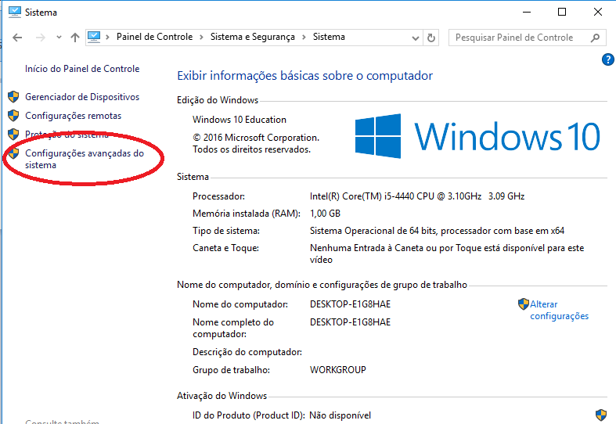Select the processor value Intel Core i5-4440
Screen dimensions: 616x424
tap(417, 196)
